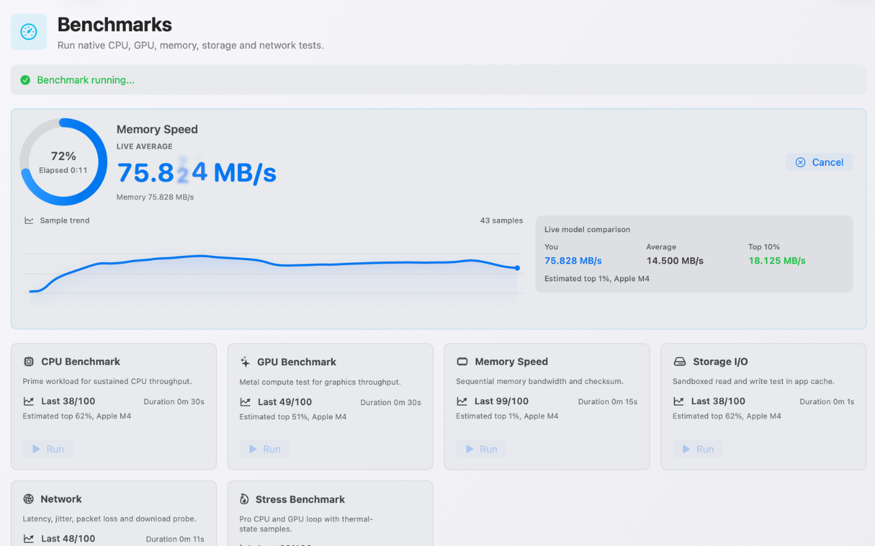Click the "Memory 75.828 MB/s" label

coord(155,197)
